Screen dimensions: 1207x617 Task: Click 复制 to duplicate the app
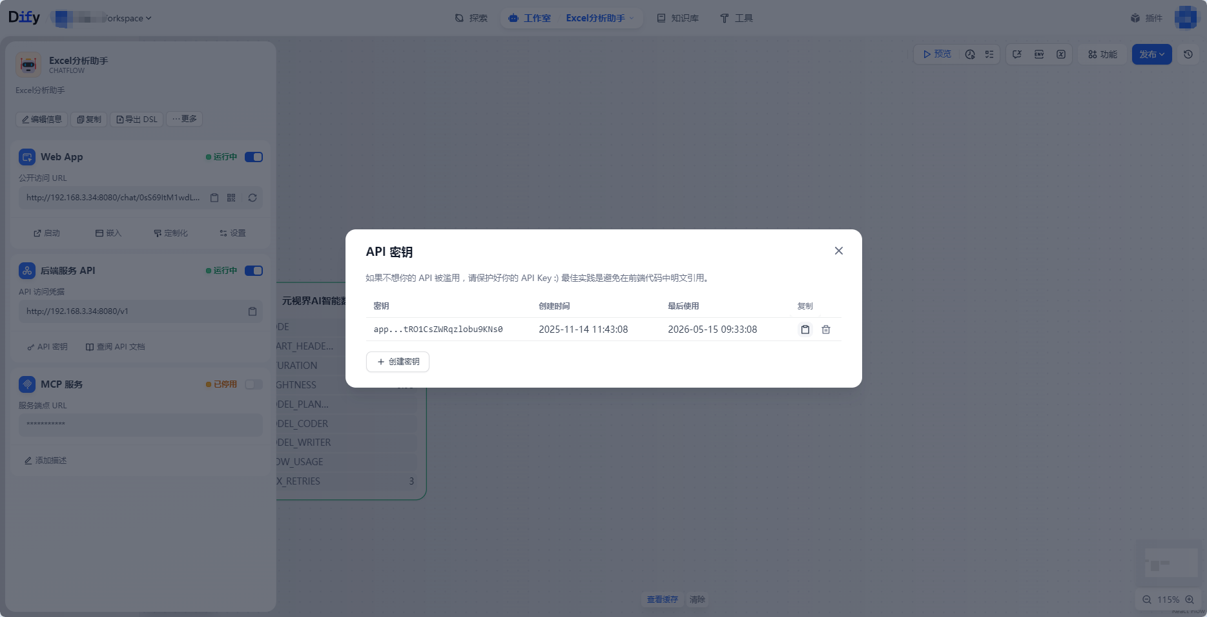89,119
